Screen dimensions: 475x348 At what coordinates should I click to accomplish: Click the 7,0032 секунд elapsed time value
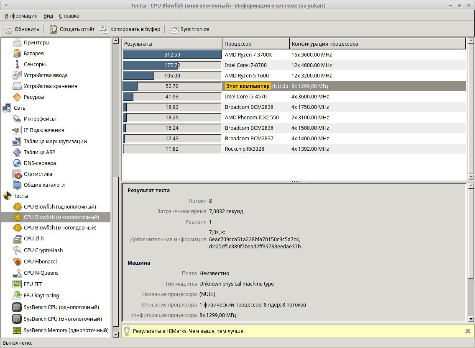[226, 211]
